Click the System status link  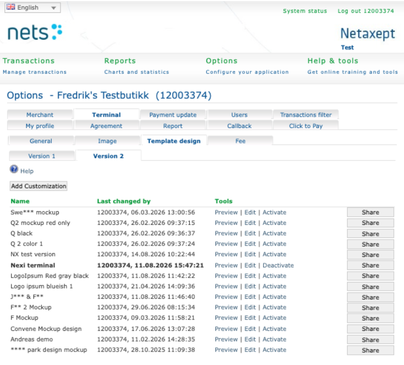tap(305, 11)
